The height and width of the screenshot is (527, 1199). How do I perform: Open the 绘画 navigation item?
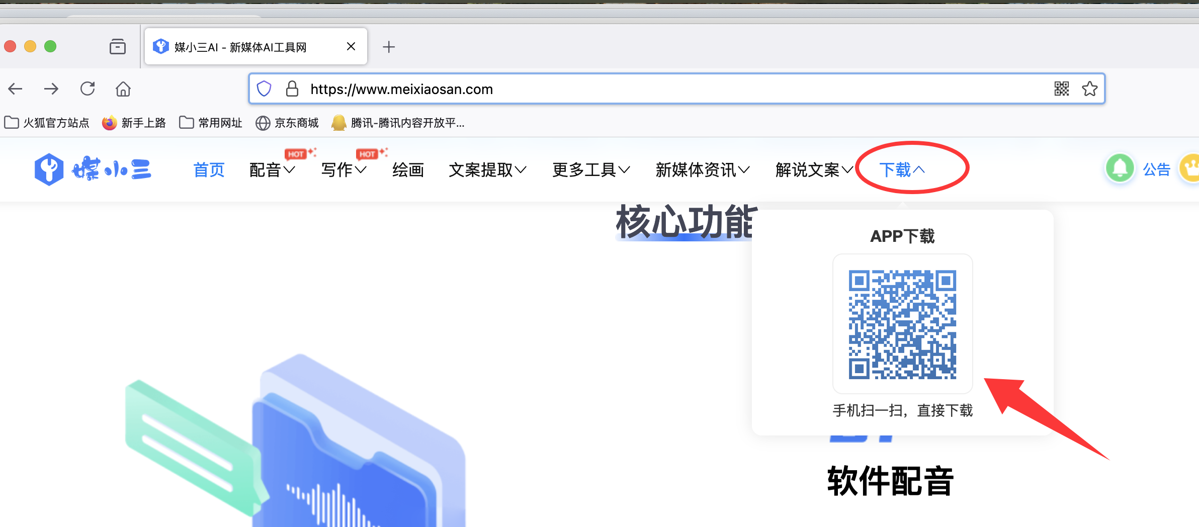click(x=408, y=170)
